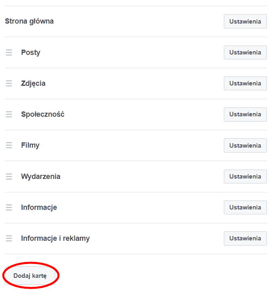Open Ustawienia for the Zdjęcia tab
Image resolution: width=273 pixels, height=290 pixels.
click(245, 83)
